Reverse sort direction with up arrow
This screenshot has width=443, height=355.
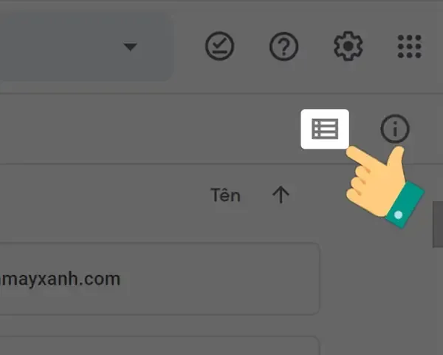(x=281, y=195)
